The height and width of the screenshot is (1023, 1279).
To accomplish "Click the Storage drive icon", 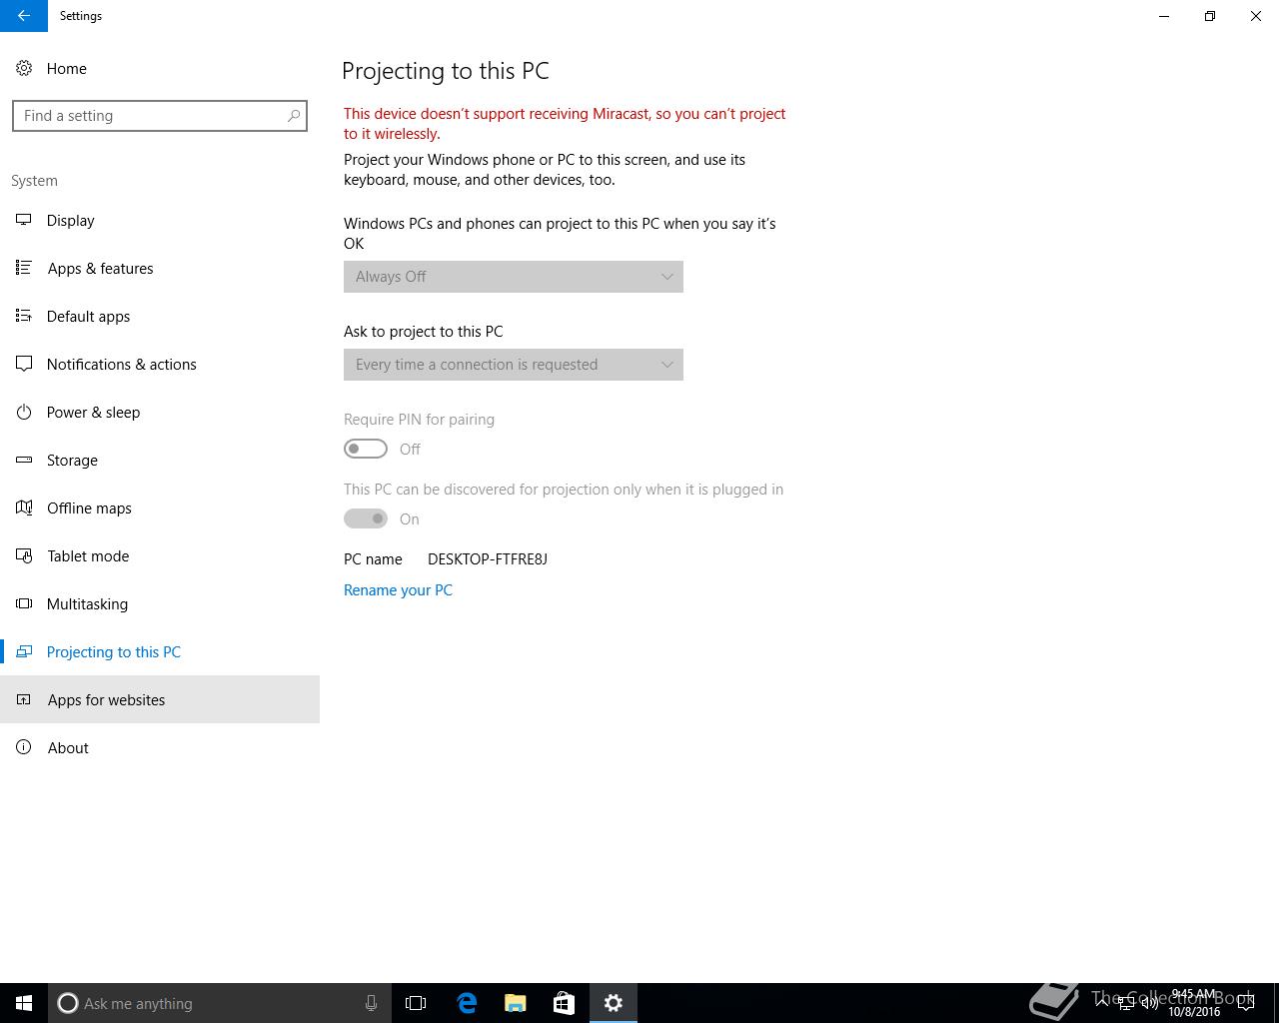I will (24, 460).
